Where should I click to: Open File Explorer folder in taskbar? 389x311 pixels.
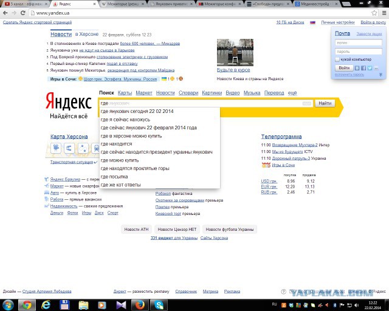[83, 305]
